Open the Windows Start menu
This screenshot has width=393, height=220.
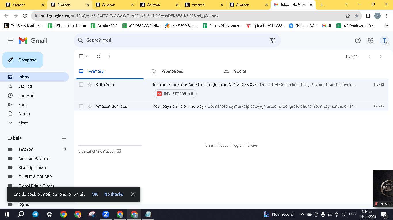pos(7,214)
